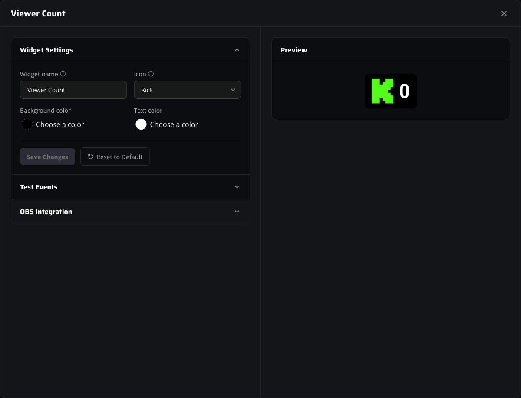The image size is (521, 398).
Task: Click the info icon beside Icon label
Action: click(x=151, y=74)
